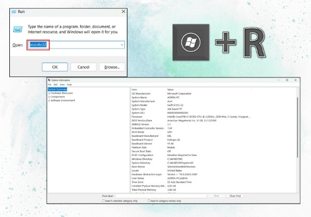Select the 'Boot Device' row
The image size is (311, 217).
(x=214, y=166)
